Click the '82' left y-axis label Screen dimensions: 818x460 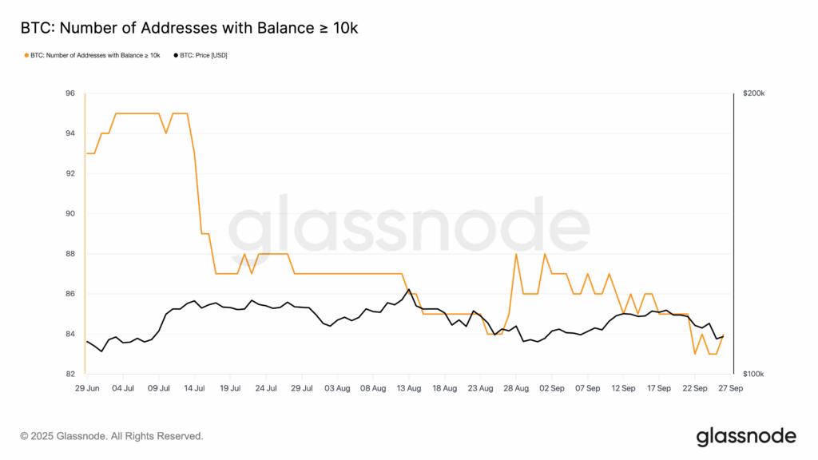coord(69,374)
